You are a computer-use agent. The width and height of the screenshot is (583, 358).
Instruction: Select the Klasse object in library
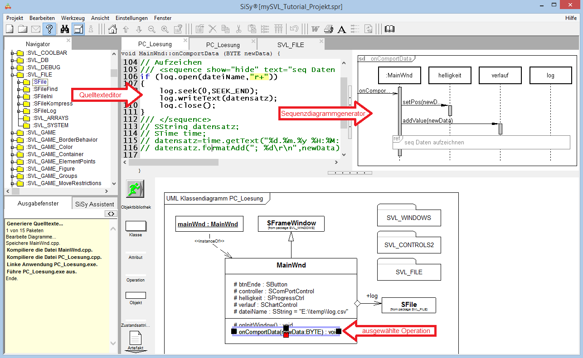[x=135, y=226]
